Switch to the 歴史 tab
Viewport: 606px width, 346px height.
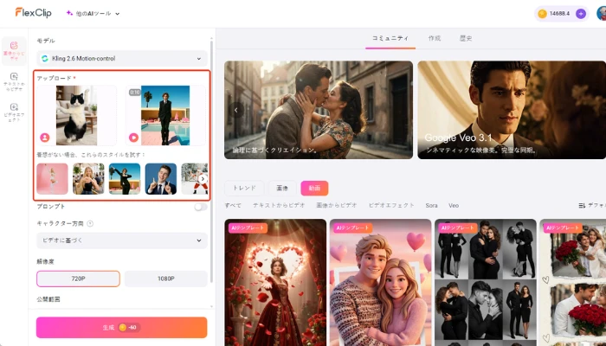coord(466,39)
